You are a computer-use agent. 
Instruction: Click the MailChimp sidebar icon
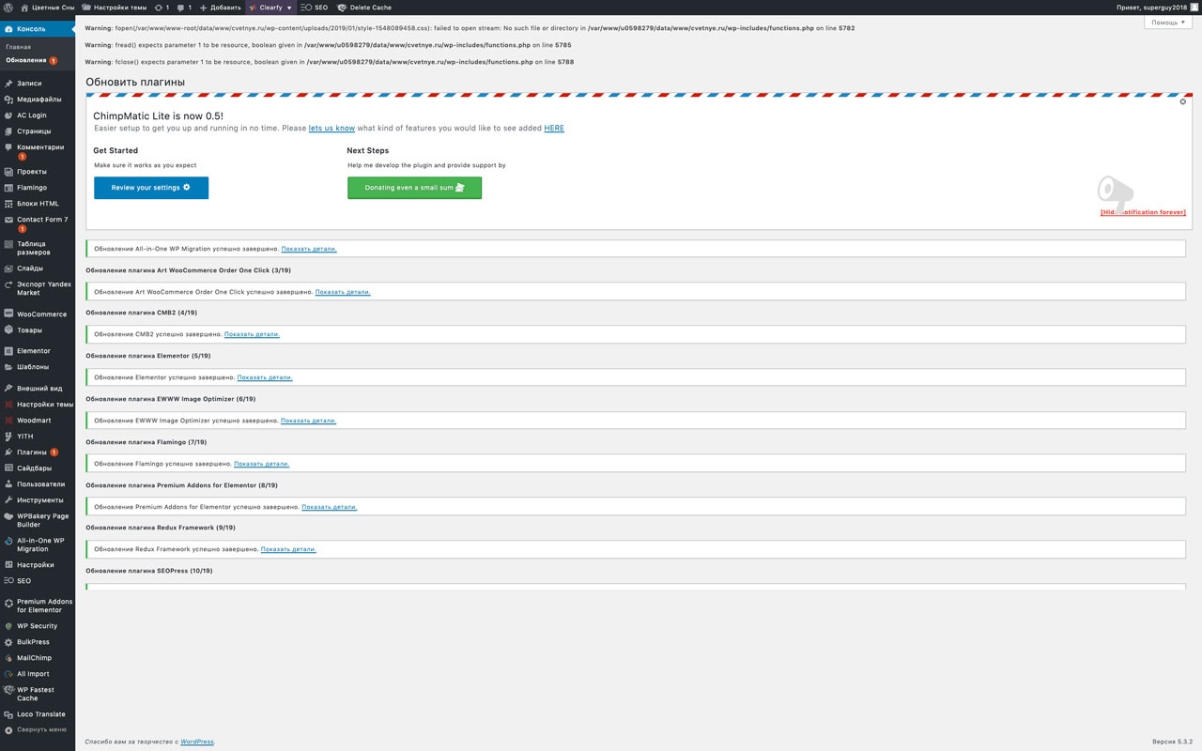coord(8,658)
